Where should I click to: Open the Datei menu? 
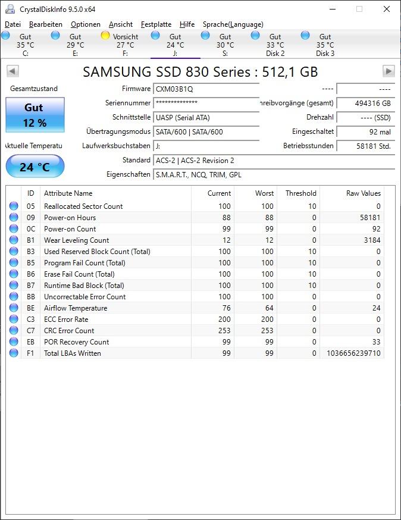coord(12,24)
